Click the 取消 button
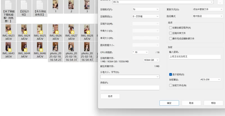This screenshot has width=225, height=116. pyautogui.click(x=191, y=103)
